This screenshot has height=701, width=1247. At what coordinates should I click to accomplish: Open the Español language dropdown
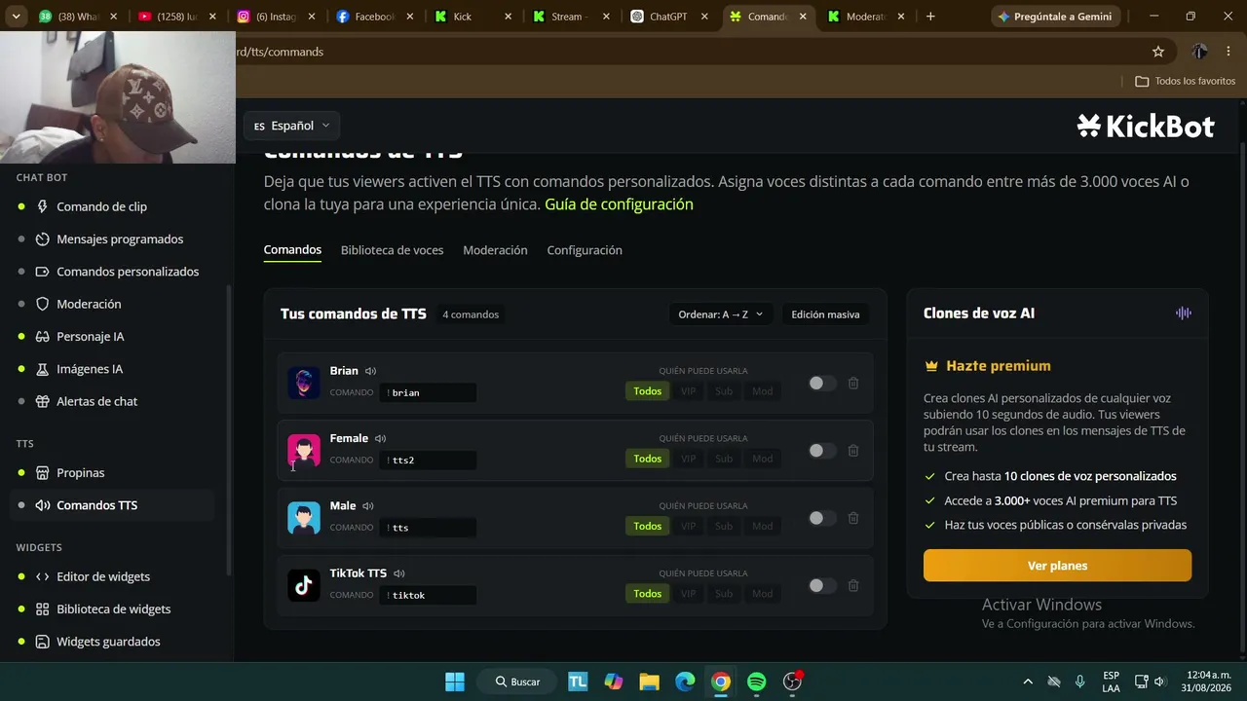291,126
